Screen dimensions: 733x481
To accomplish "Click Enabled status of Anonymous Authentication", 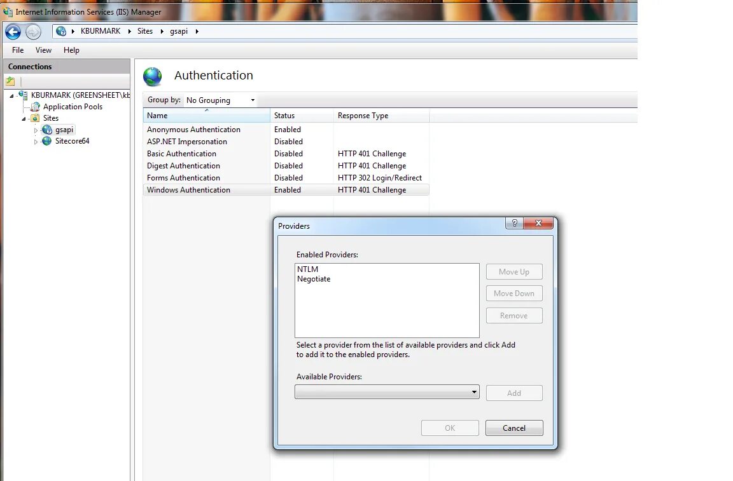I will (x=288, y=130).
